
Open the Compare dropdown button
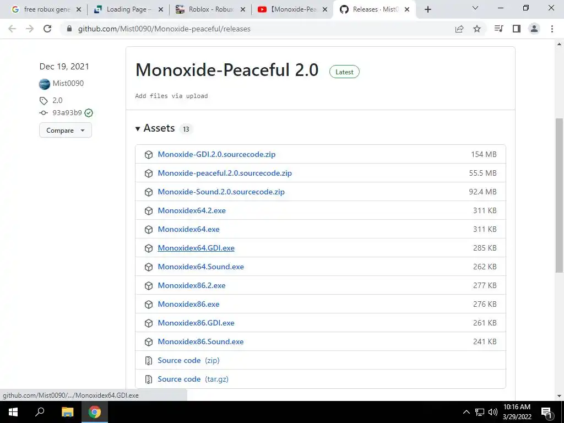[66, 130]
